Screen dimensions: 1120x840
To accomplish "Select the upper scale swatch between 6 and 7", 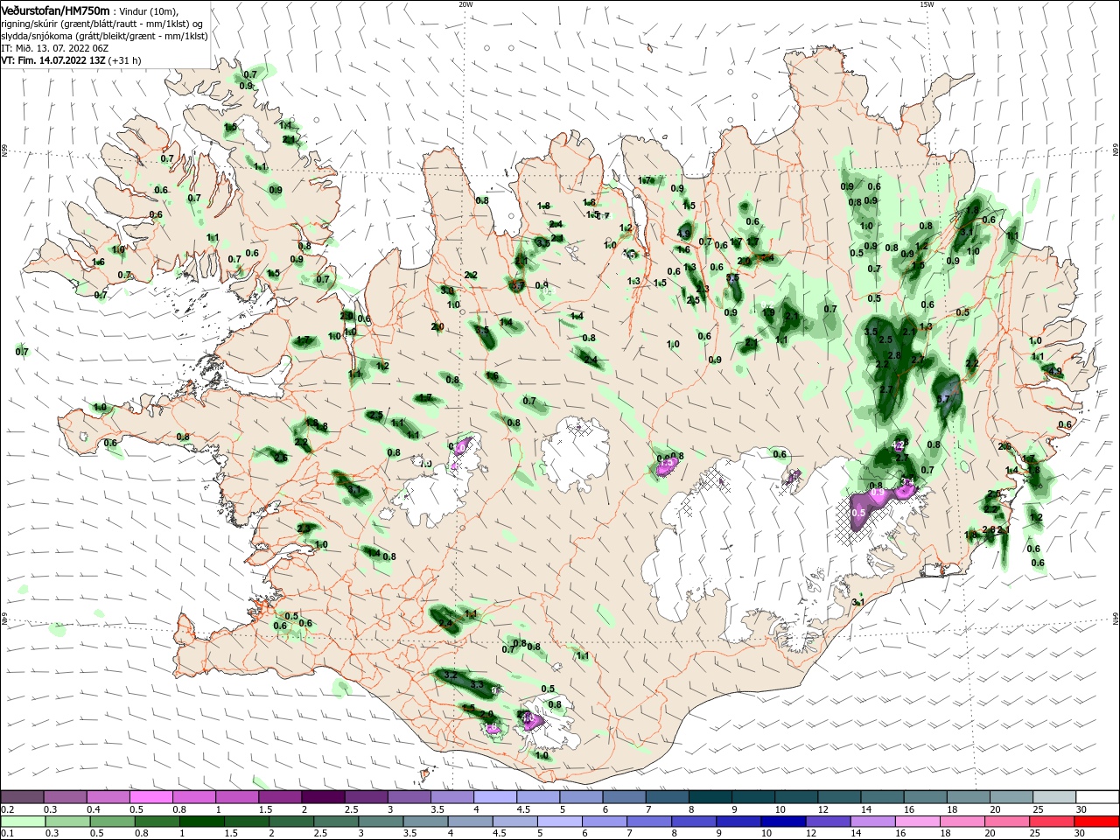I will click(x=625, y=798).
